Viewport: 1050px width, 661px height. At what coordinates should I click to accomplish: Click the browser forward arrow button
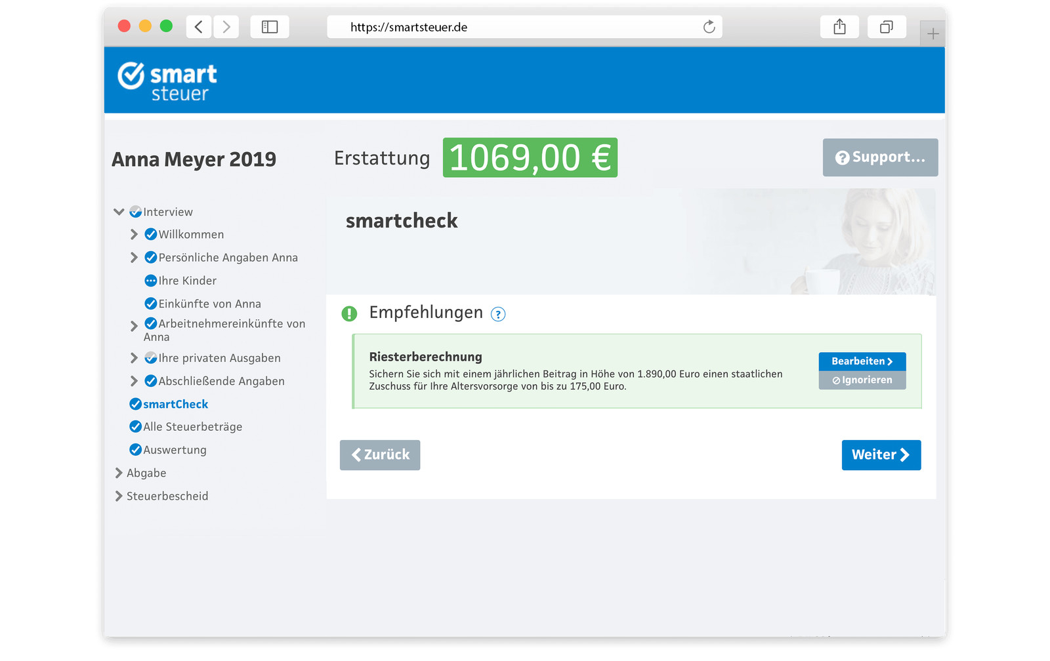(x=226, y=27)
